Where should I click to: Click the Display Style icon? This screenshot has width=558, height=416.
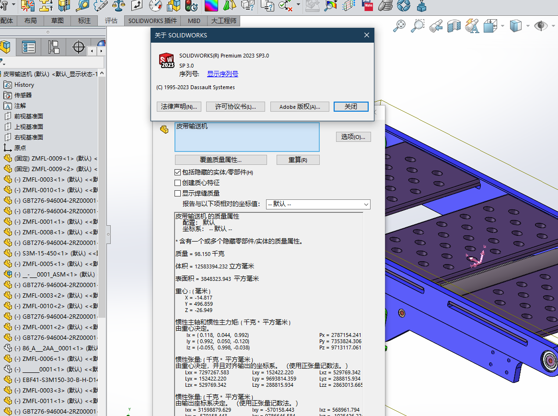(x=516, y=25)
